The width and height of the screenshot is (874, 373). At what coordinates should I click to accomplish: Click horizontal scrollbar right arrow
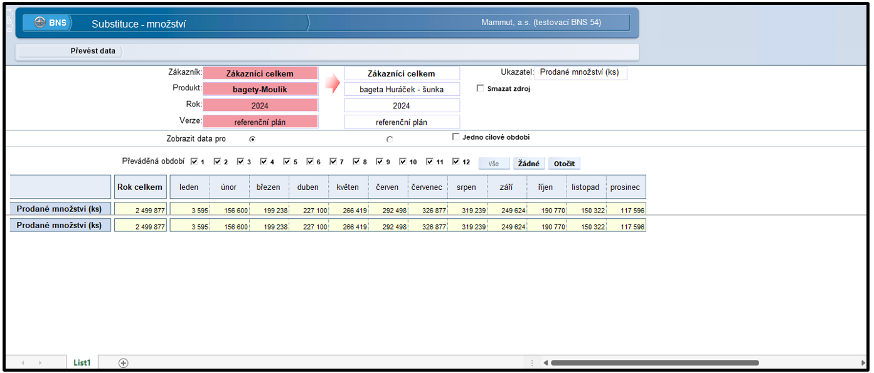pos(863,362)
